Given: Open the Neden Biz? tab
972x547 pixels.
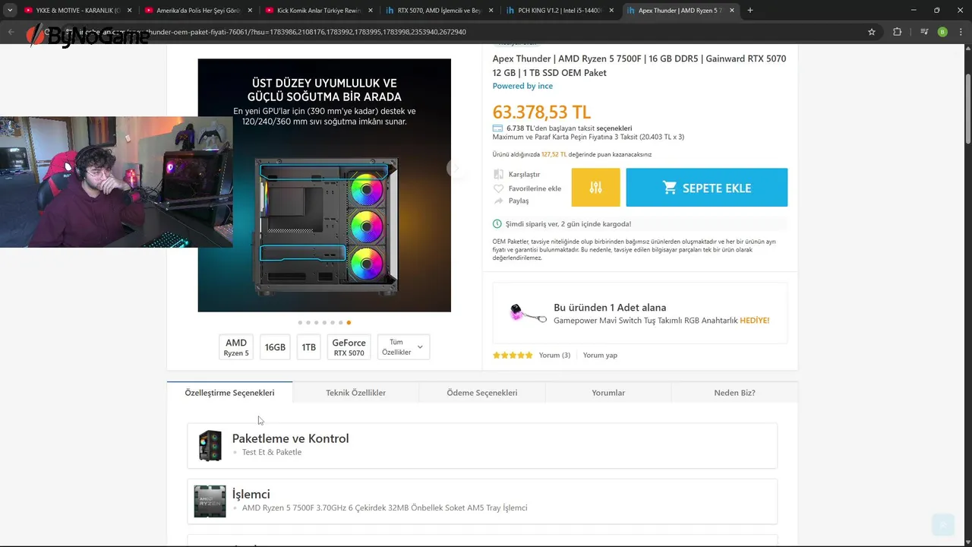Looking at the screenshot, I should point(734,393).
